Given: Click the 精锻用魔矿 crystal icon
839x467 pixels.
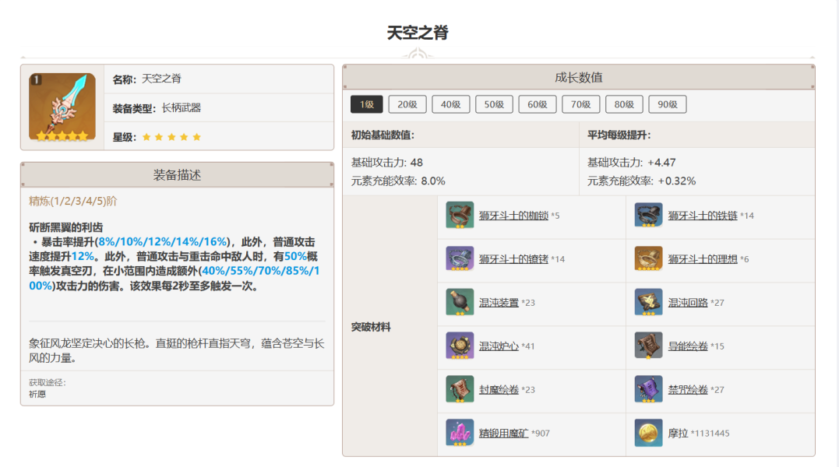Looking at the screenshot, I should coord(460,433).
